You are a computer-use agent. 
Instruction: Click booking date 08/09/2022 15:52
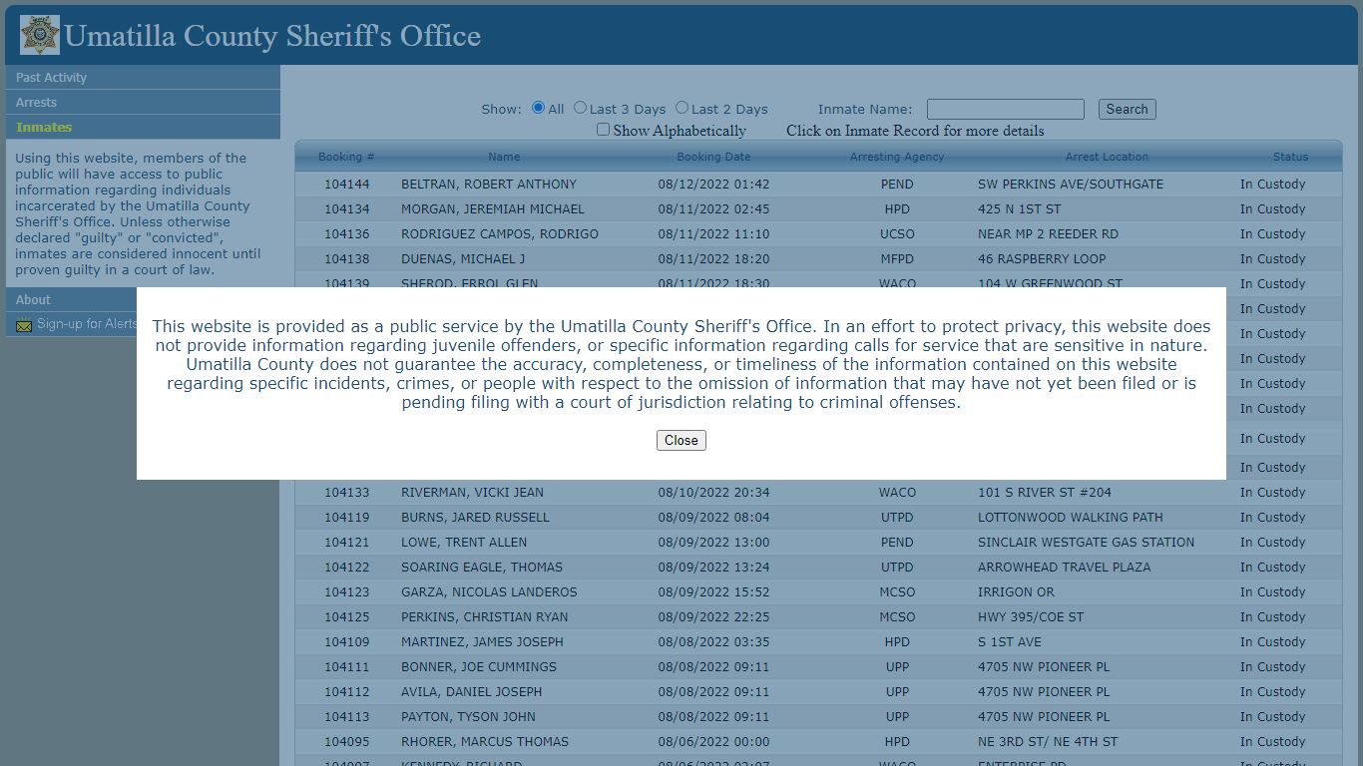[x=713, y=591]
